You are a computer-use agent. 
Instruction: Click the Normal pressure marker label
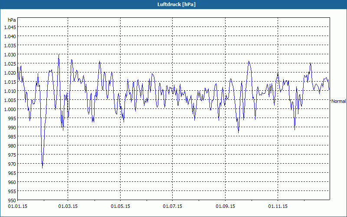point(338,101)
